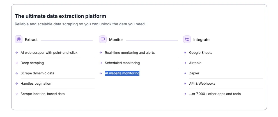Open the Handles pagination link
The width and height of the screenshot is (278, 117).
click(36, 84)
